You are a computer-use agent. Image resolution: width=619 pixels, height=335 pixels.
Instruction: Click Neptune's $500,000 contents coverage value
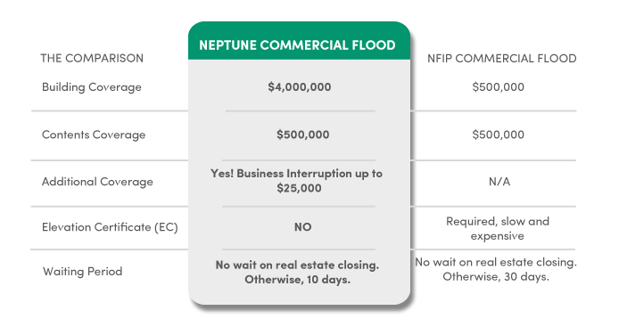click(302, 135)
